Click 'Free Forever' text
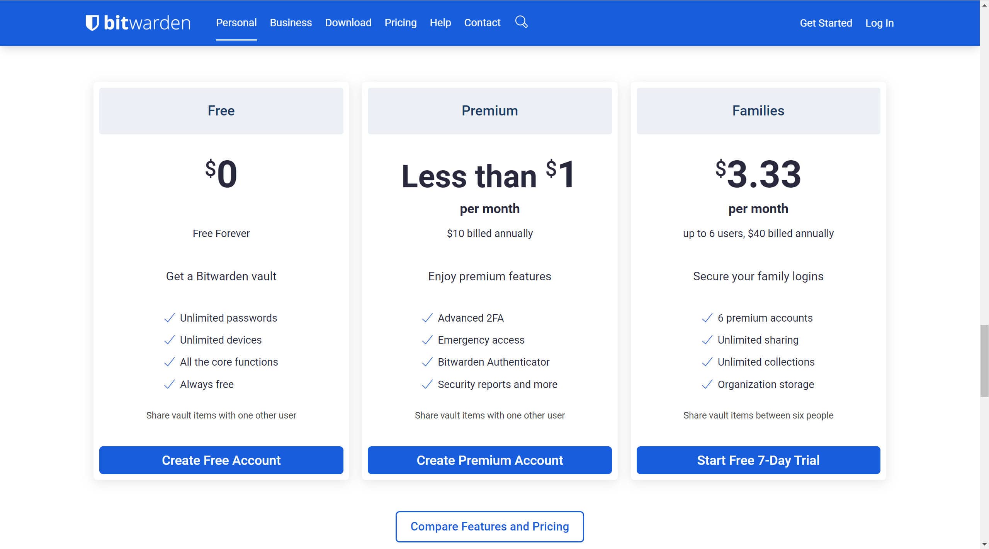Image resolution: width=989 pixels, height=549 pixels. (221, 233)
